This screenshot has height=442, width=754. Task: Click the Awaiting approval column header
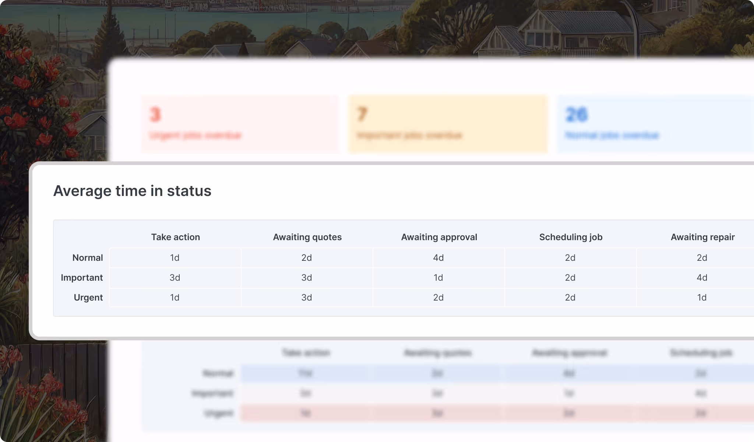tap(439, 237)
